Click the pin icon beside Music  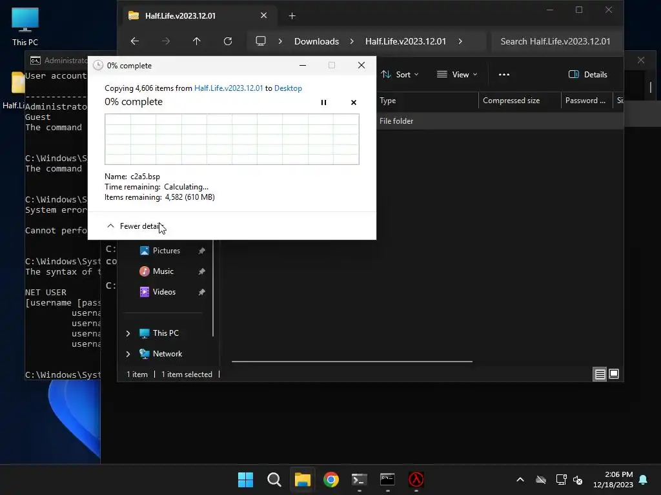point(201,271)
